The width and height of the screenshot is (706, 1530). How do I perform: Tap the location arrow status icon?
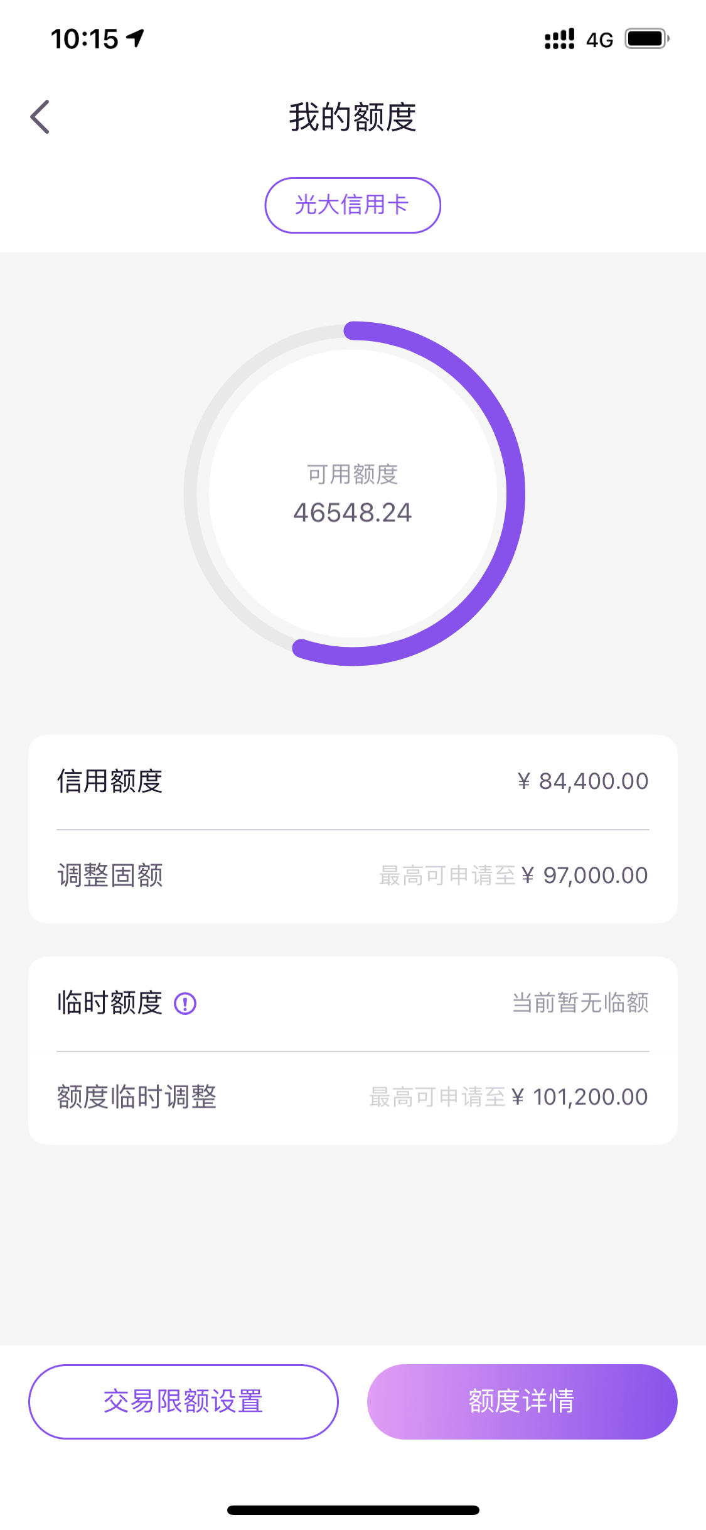pyautogui.click(x=136, y=38)
